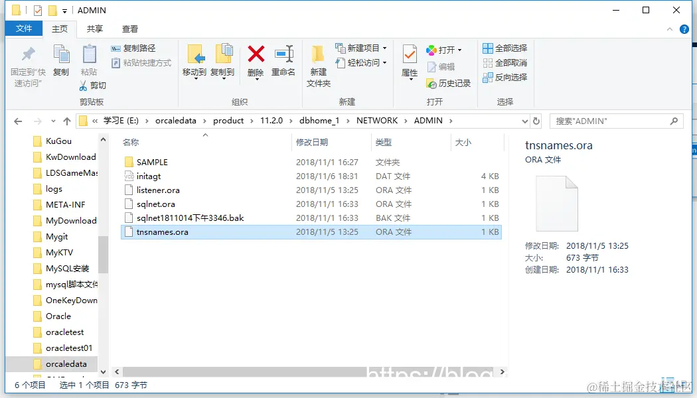Switch to the 查看 (View) tab
This screenshot has height=398, width=697.
[129, 29]
